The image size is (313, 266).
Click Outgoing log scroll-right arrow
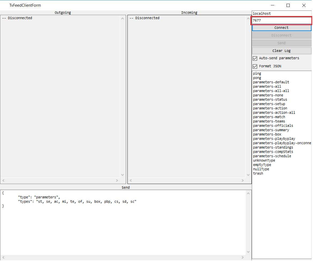point(117,181)
